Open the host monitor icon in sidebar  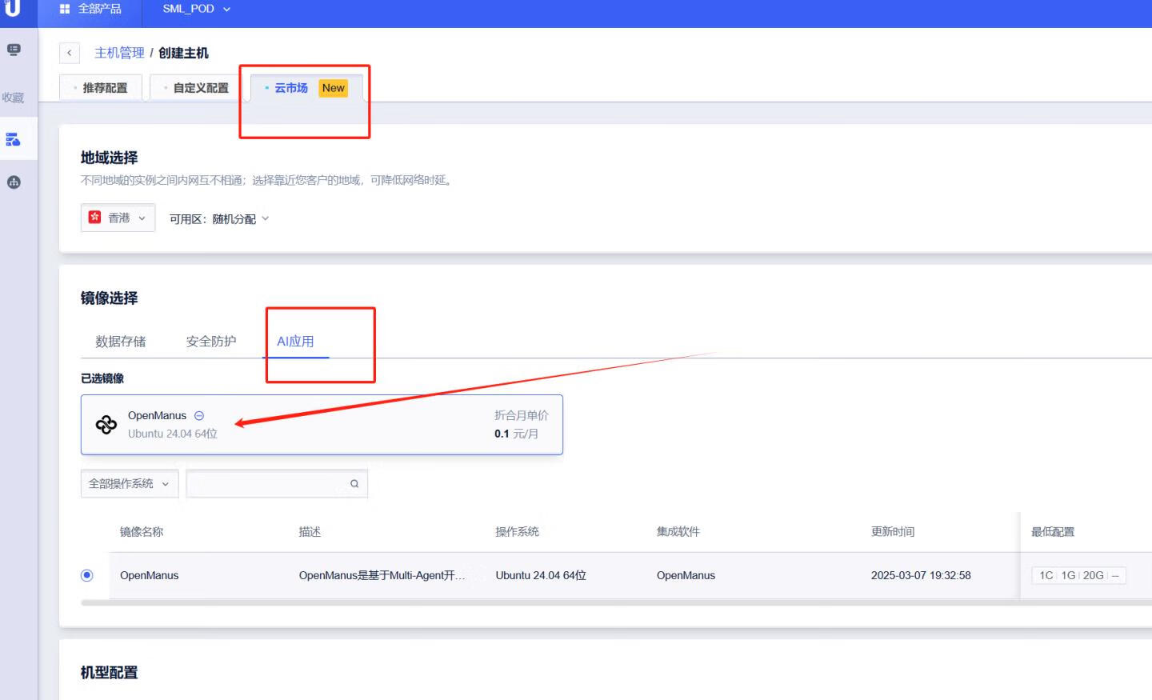click(14, 50)
